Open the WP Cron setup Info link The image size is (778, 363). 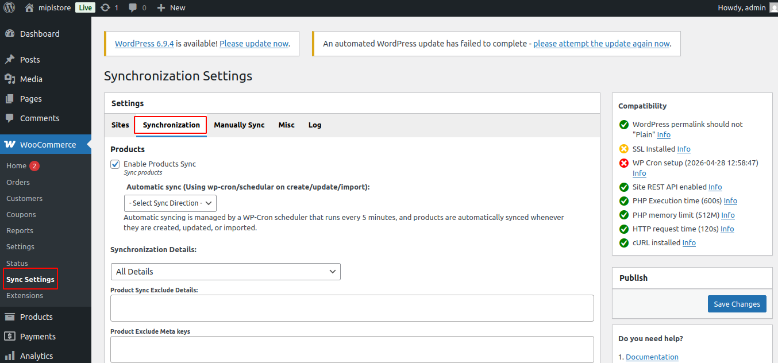(x=639, y=173)
